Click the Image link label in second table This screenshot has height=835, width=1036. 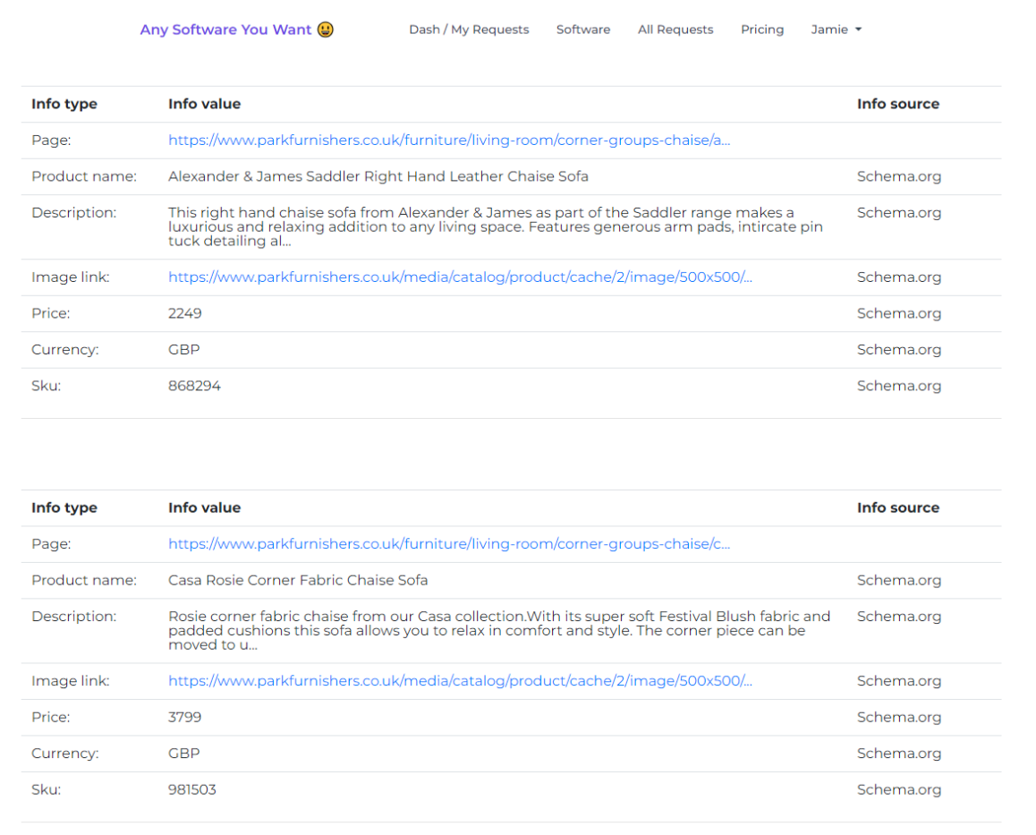coord(71,681)
